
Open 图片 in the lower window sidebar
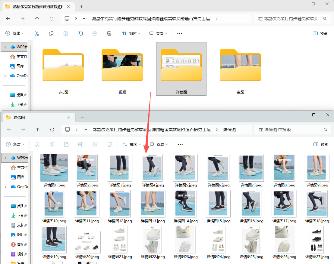pos(19,235)
